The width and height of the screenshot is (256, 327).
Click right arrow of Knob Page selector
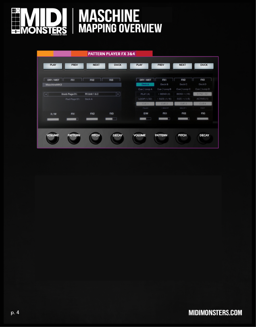[x=118, y=94]
